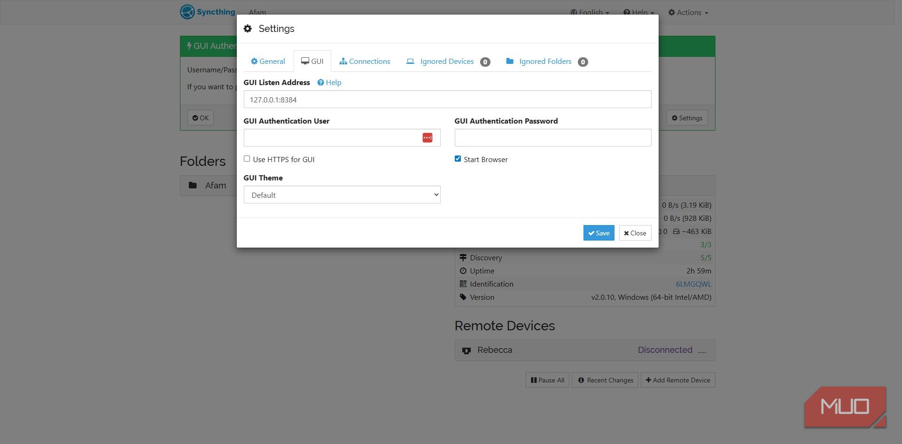Enable the Use HTTPS for GUI checkbox
Viewport: 902px width, 444px height.
click(247, 159)
